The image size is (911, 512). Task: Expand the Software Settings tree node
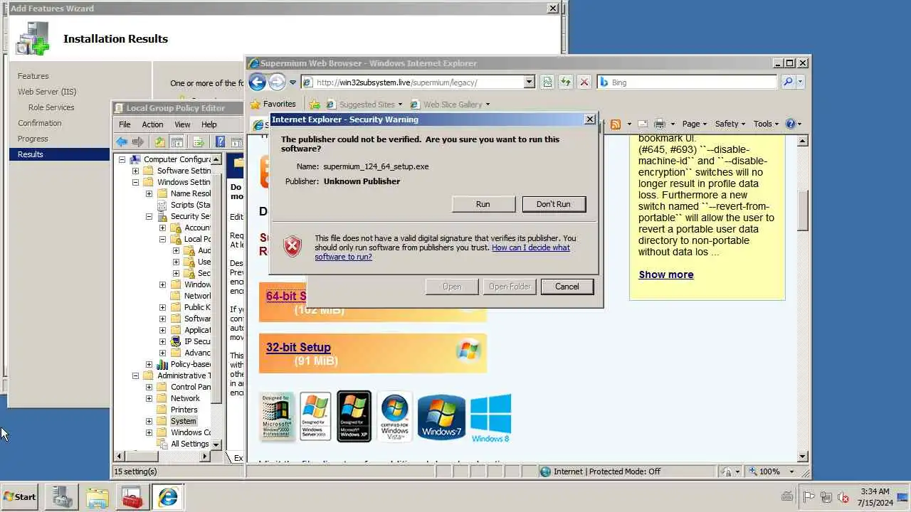(x=135, y=171)
